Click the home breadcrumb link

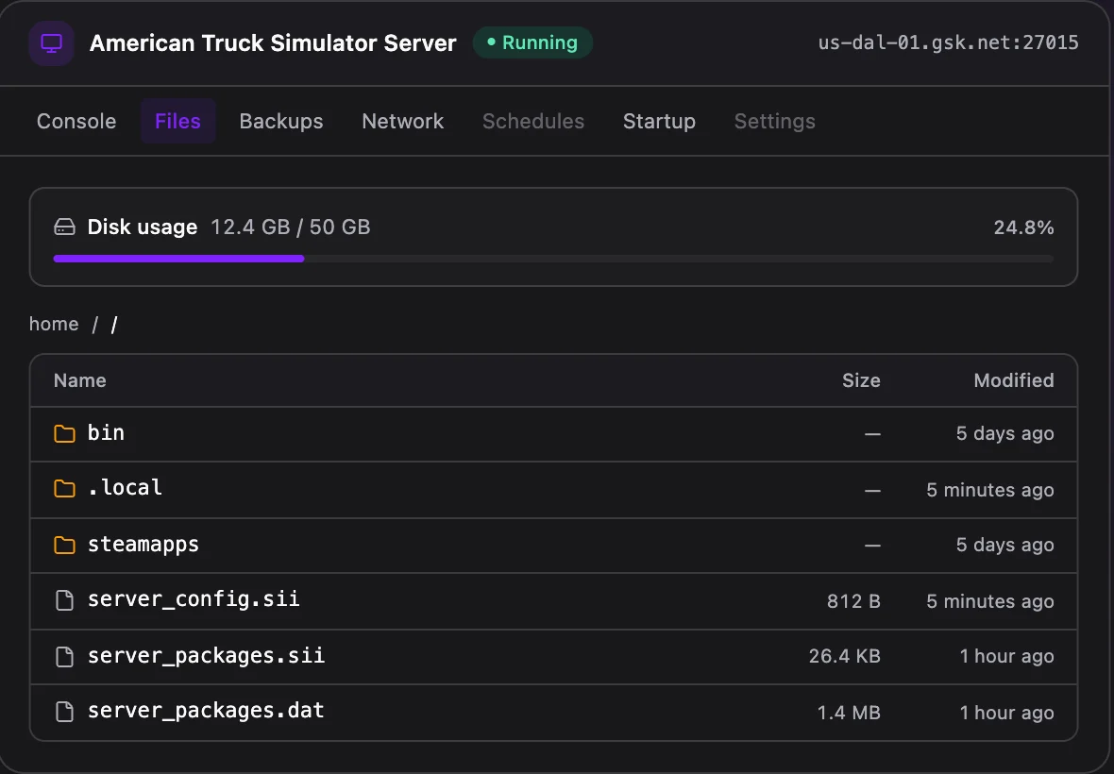pyautogui.click(x=54, y=324)
